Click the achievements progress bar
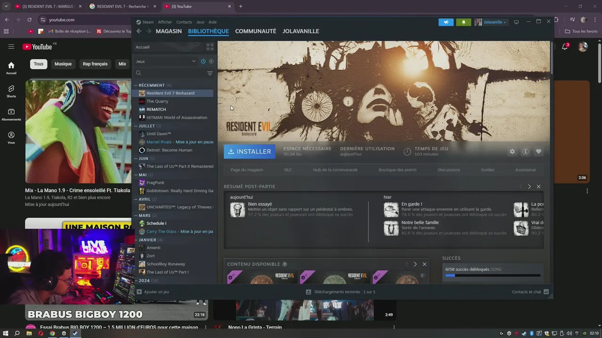This screenshot has width=602, height=338. point(492,276)
